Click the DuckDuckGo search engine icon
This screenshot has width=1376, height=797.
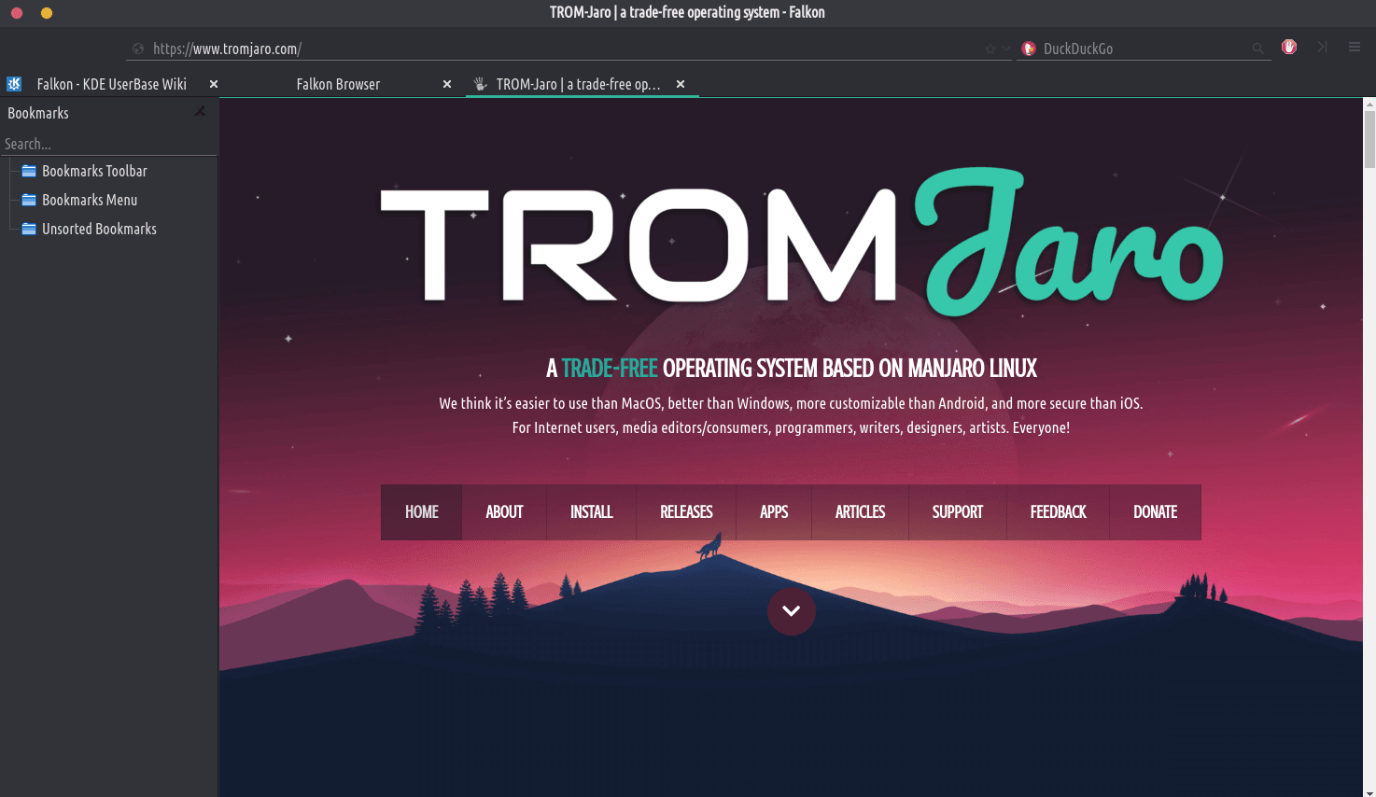pos(1029,49)
